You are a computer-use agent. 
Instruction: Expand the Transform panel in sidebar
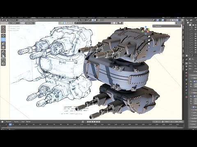167,26
